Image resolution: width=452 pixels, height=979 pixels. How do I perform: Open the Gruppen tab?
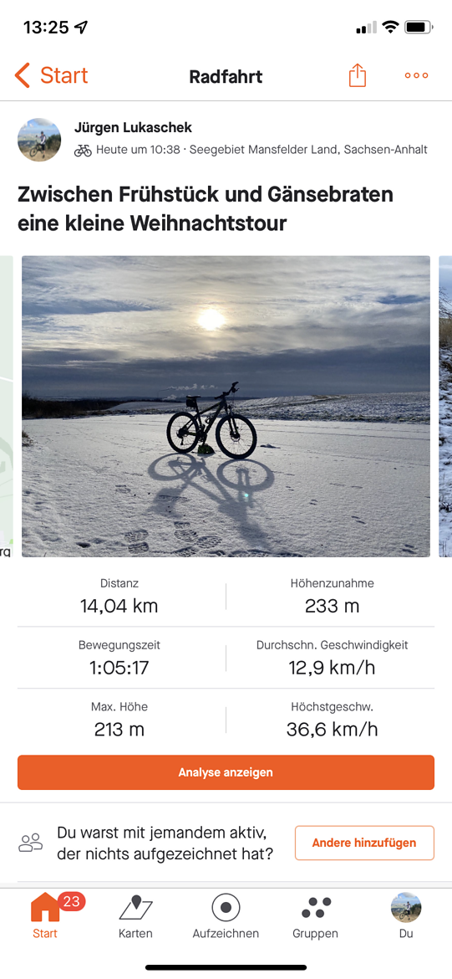coord(316,917)
